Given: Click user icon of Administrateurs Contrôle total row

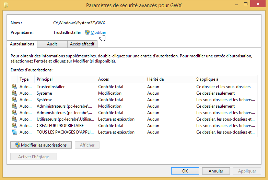Looking at the screenshot, I should (14, 112).
